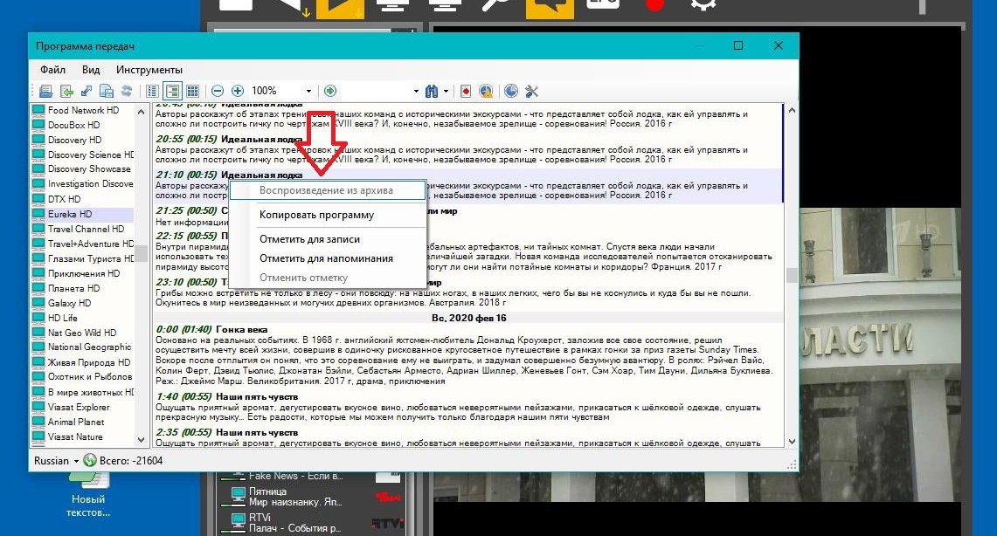
Task: Select Отметить для записи in context menu
Action: pos(309,239)
